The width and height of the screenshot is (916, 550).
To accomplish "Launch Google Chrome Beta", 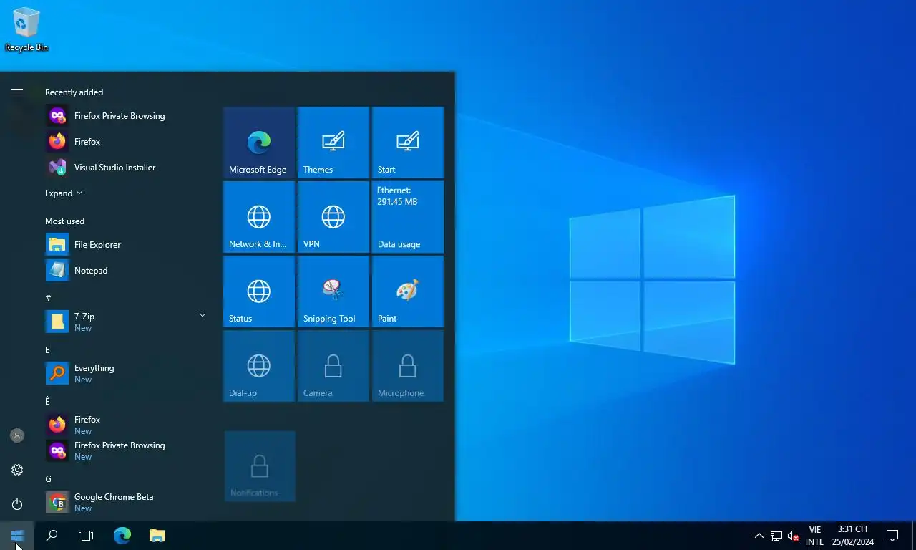I will (127, 502).
